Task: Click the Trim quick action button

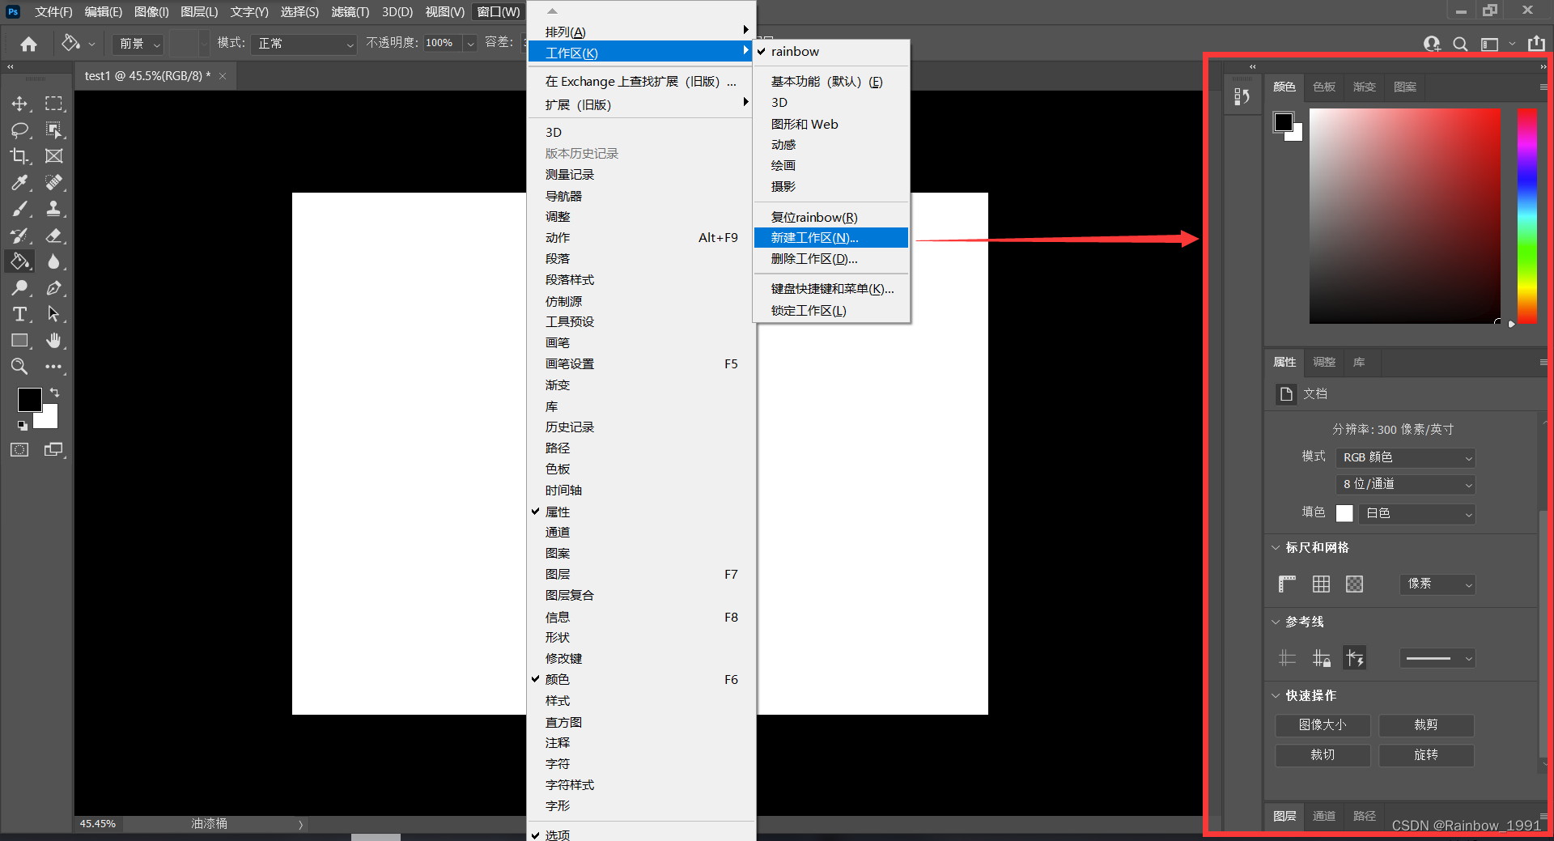Action: coord(1323,755)
